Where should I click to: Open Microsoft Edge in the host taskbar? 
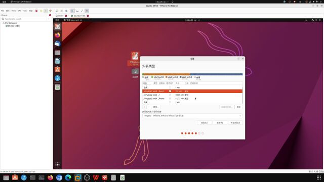pos(68,177)
